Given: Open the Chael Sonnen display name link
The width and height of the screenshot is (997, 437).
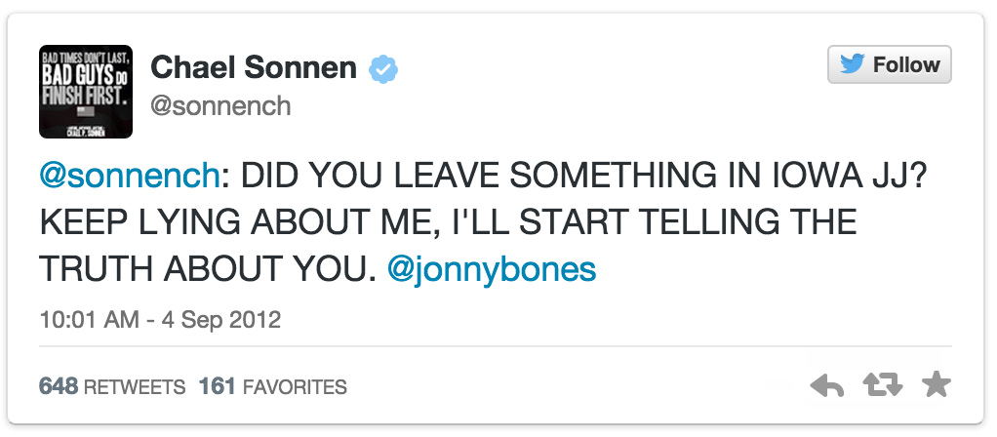Looking at the screenshot, I should (255, 68).
